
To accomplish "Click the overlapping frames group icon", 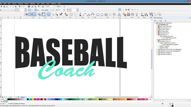I will click(39, 15).
